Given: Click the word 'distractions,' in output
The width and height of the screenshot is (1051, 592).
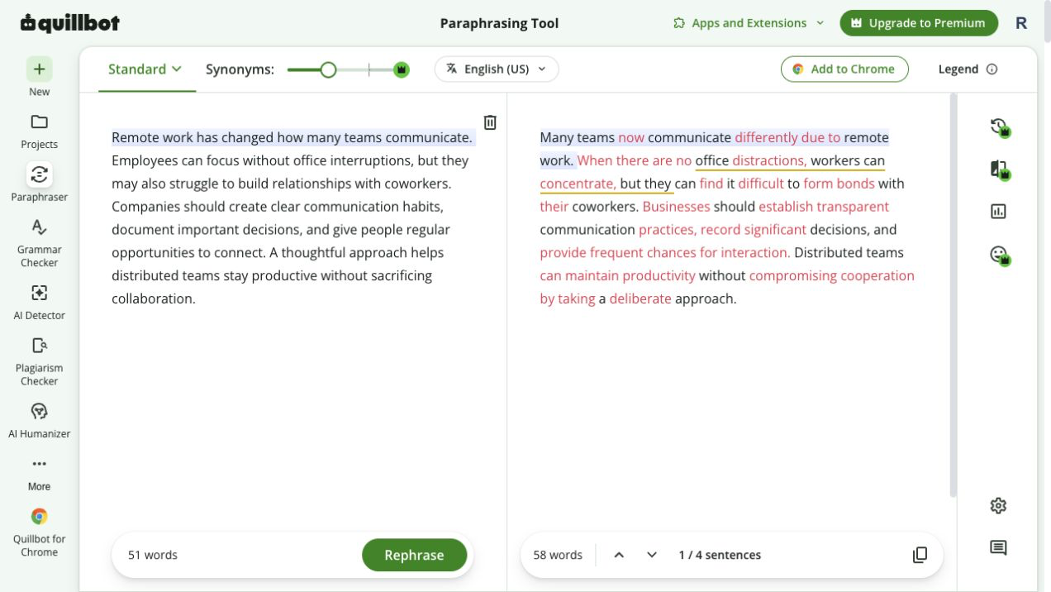Looking at the screenshot, I should (769, 160).
